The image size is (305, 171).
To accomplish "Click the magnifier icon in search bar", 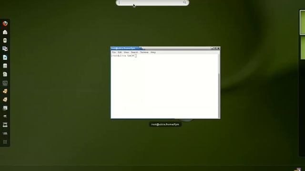I will [184, 2].
